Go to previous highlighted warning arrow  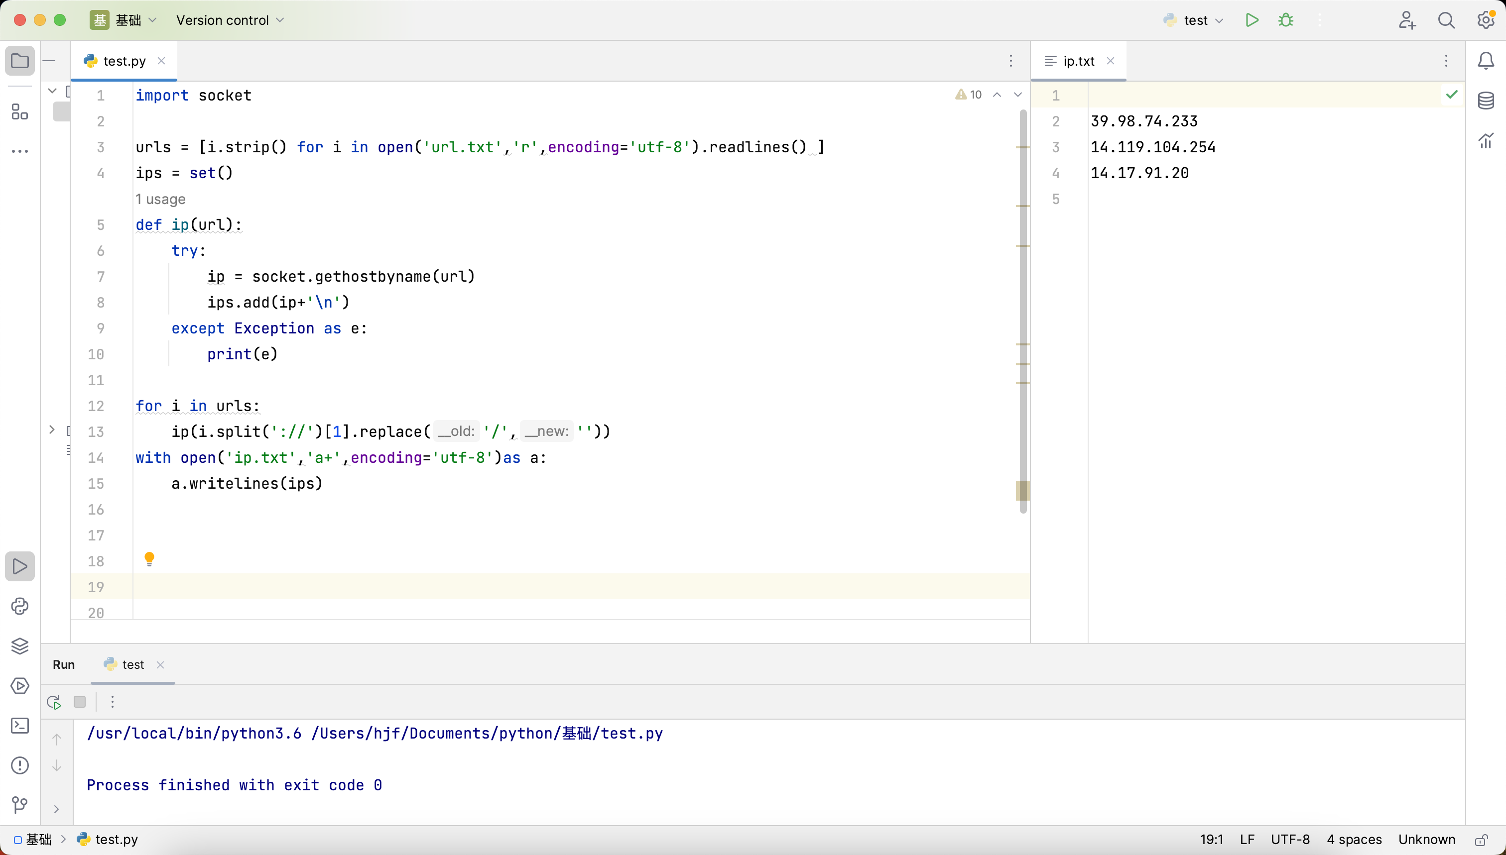click(997, 95)
